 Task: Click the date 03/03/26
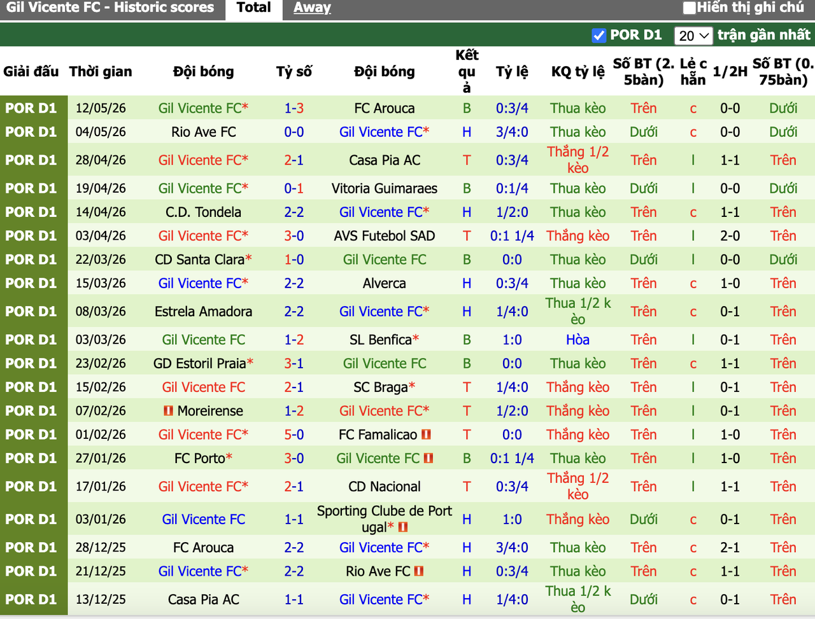101,340
